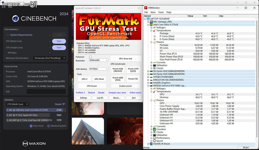Open the System Requirements link in Cinebench
259x150 pixels.
pyautogui.click(x=21, y=35)
